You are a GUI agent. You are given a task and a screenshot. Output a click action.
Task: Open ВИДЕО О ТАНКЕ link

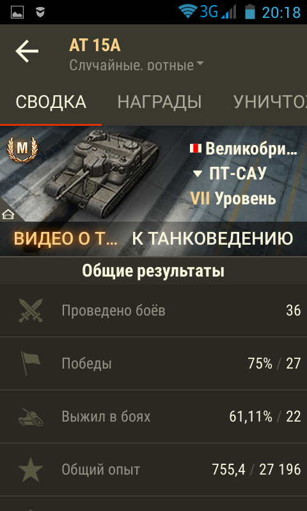(x=66, y=239)
